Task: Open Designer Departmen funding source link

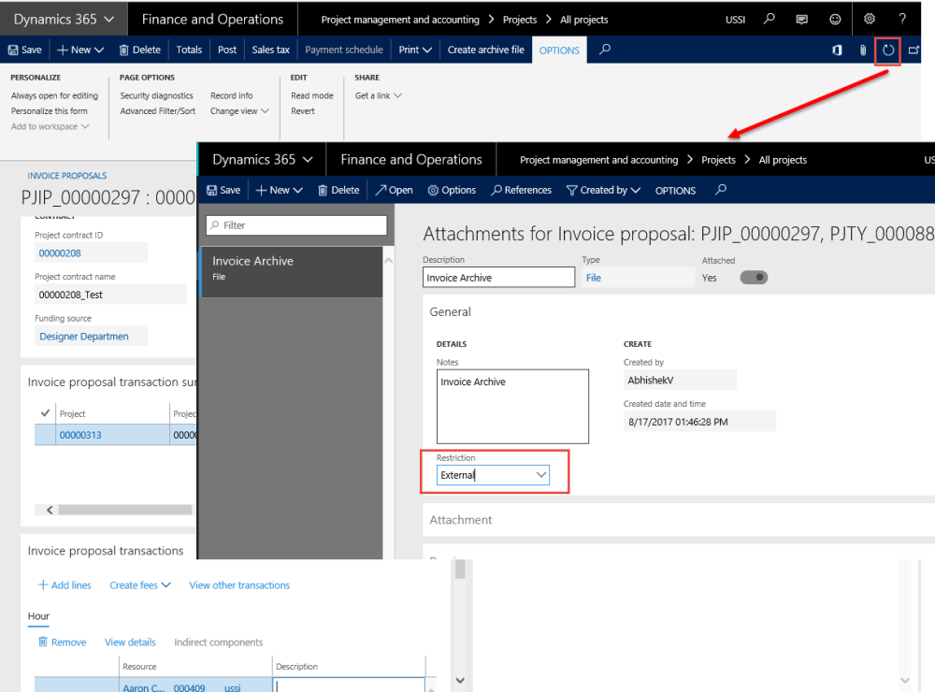Action: pyautogui.click(x=83, y=337)
